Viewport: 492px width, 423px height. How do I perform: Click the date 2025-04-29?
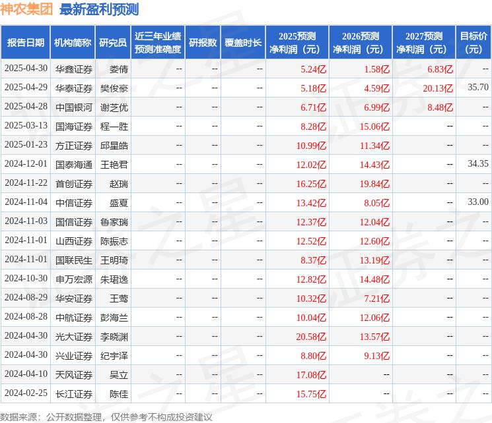tap(26, 88)
